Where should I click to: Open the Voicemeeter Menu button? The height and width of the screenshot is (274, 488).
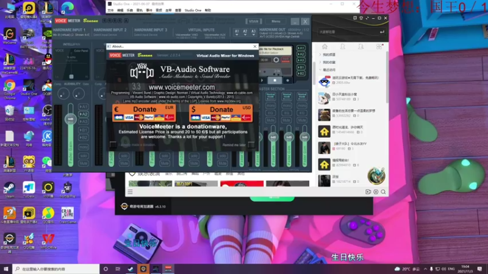pos(276,21)
